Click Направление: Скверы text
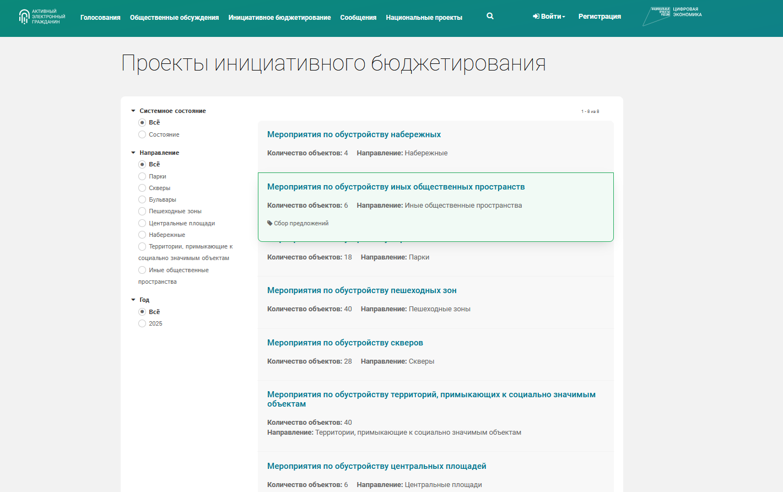Screen dimensions: 783x492 (x=397, y=361)
